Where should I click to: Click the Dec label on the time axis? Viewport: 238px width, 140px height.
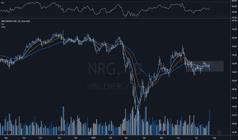(76, 138)
